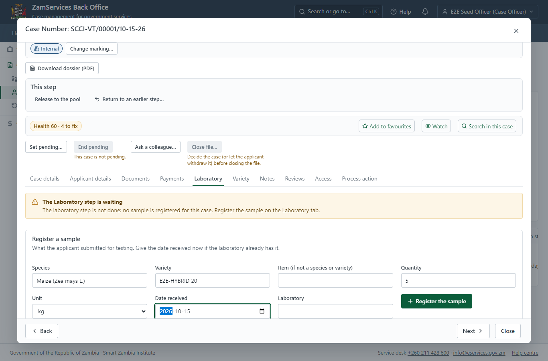
Task: Go Back to previous step
Action: (x=42, y=331)
